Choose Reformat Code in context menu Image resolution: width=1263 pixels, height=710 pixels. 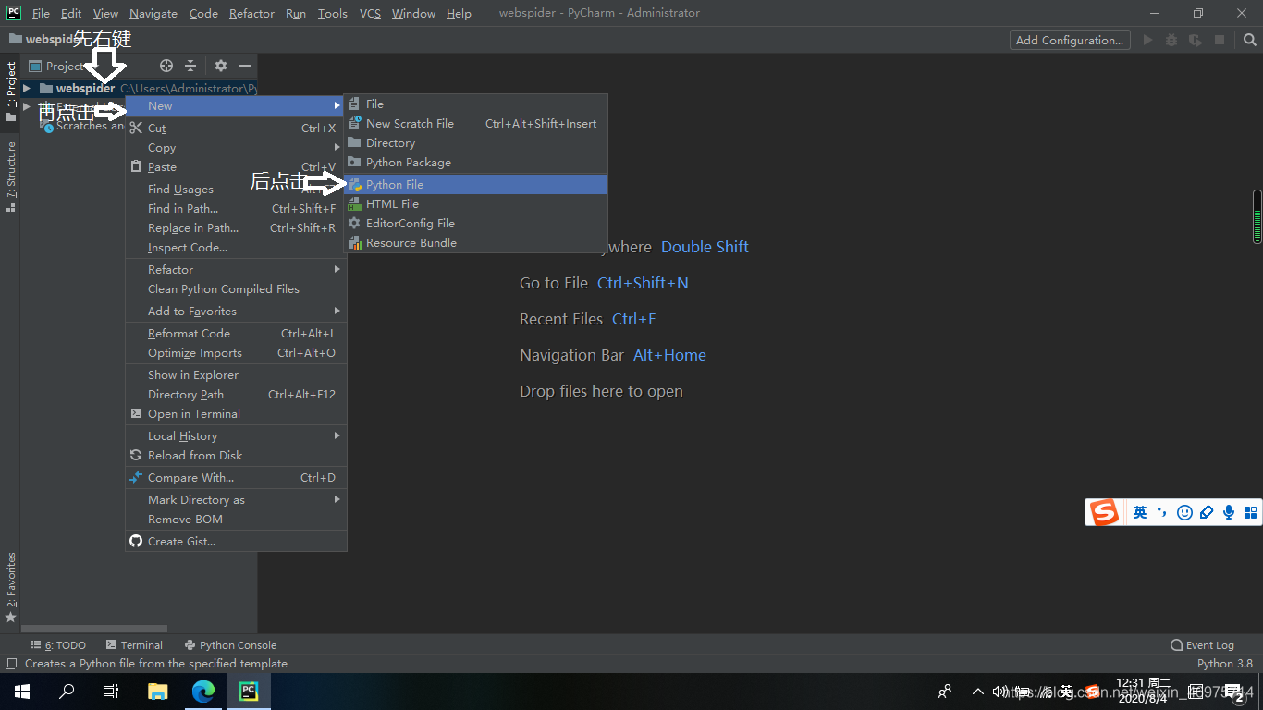click(x=236, y=333)
